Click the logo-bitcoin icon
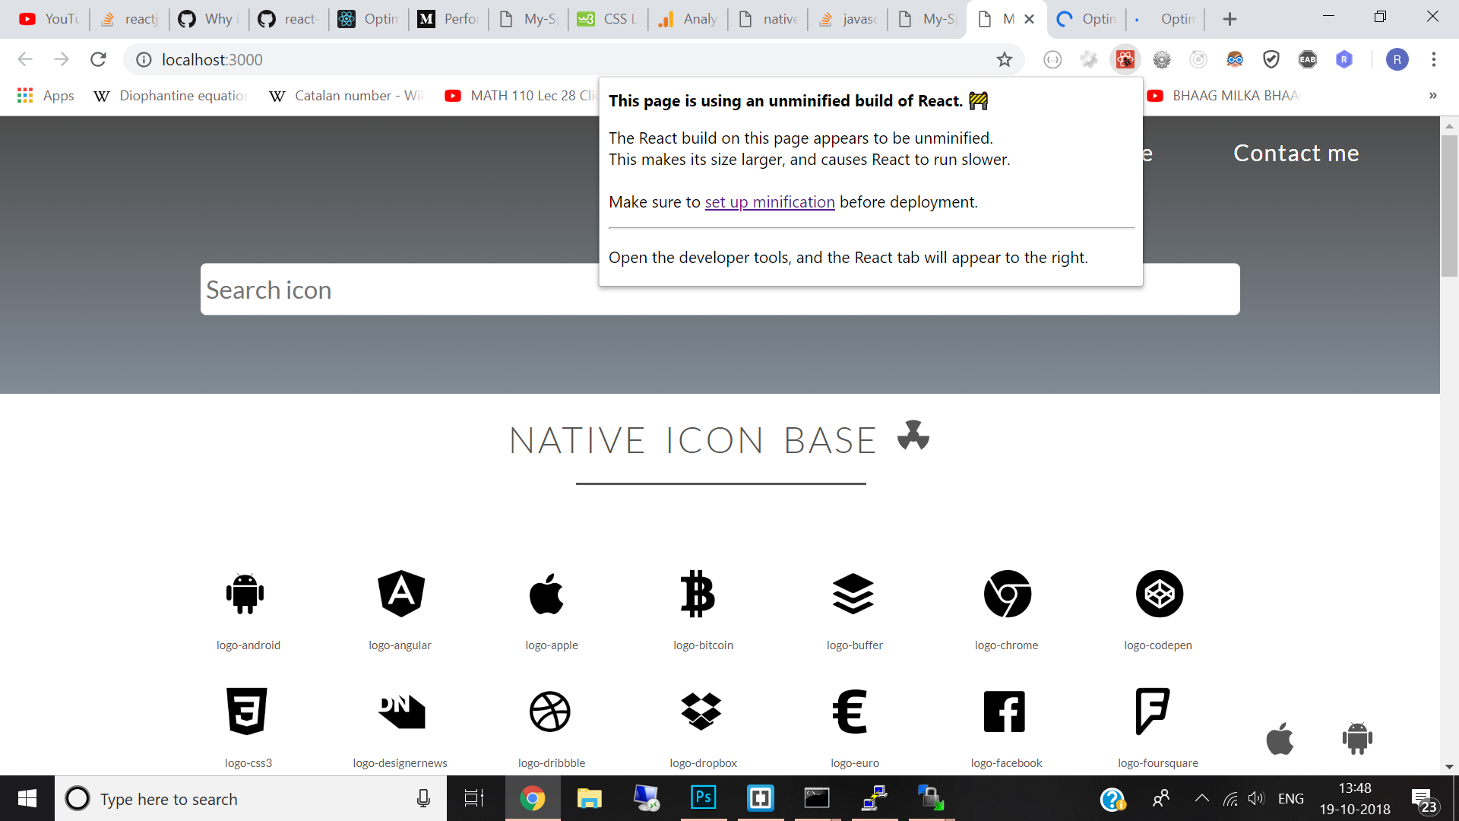Image resolution: width=1459 pixels, height=821 pixels. click(x=701, y=594)
